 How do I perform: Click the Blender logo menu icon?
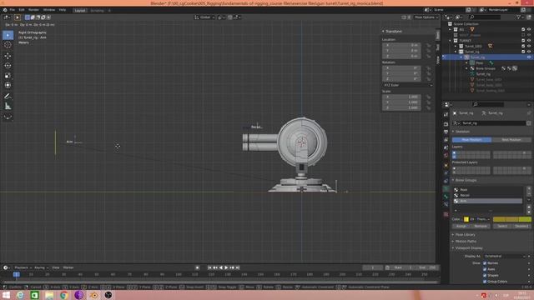pyautogui.click(x=5, y=10)
